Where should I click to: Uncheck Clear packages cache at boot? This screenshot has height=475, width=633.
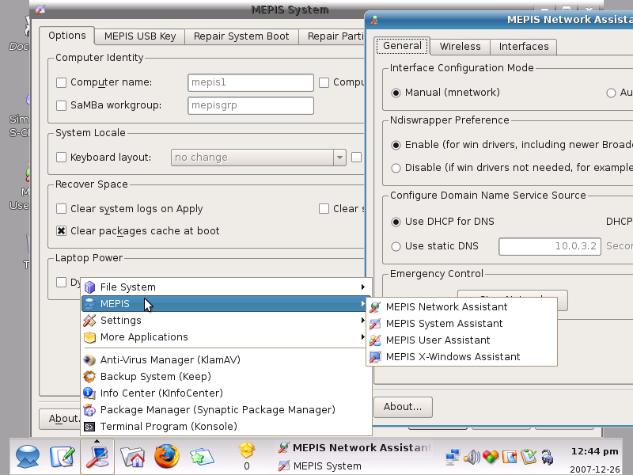pyautogui.click(x=62, y=230)
